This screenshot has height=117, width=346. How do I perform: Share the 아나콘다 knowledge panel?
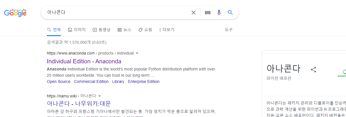pyautogui.click(x=313, y=69)
